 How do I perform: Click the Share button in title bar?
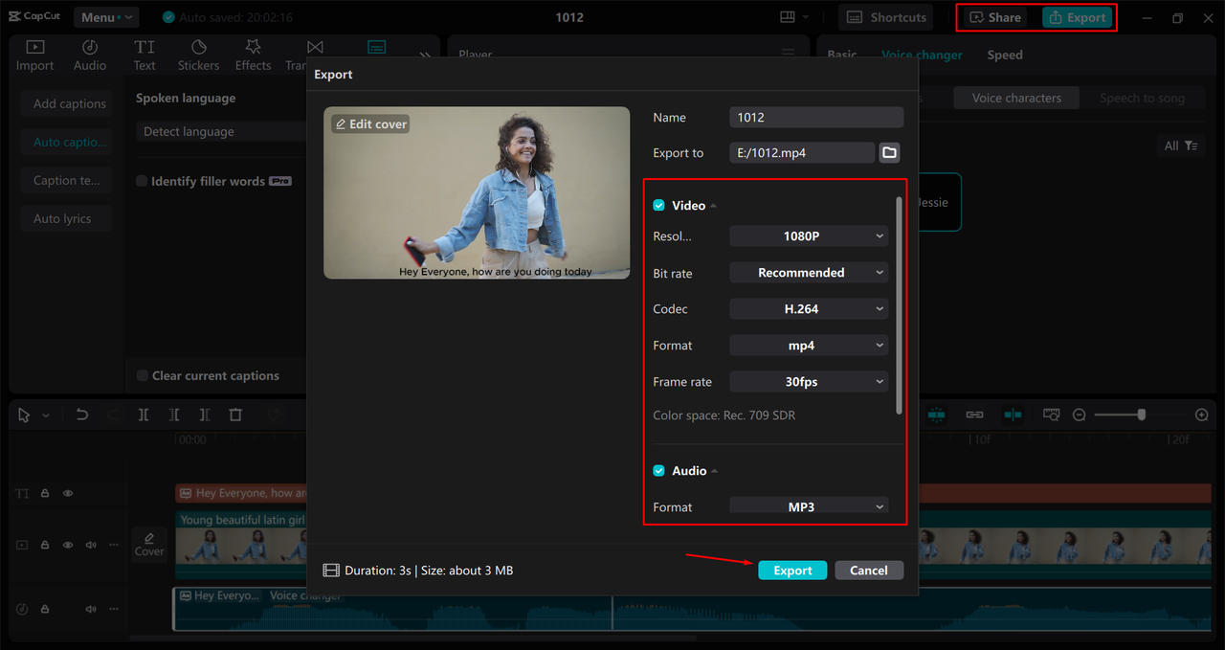coord(996,17)
